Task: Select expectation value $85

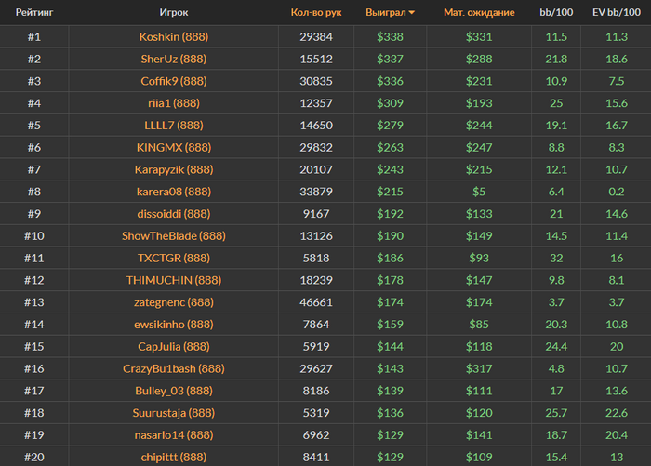Action: (x=479, y=325)
